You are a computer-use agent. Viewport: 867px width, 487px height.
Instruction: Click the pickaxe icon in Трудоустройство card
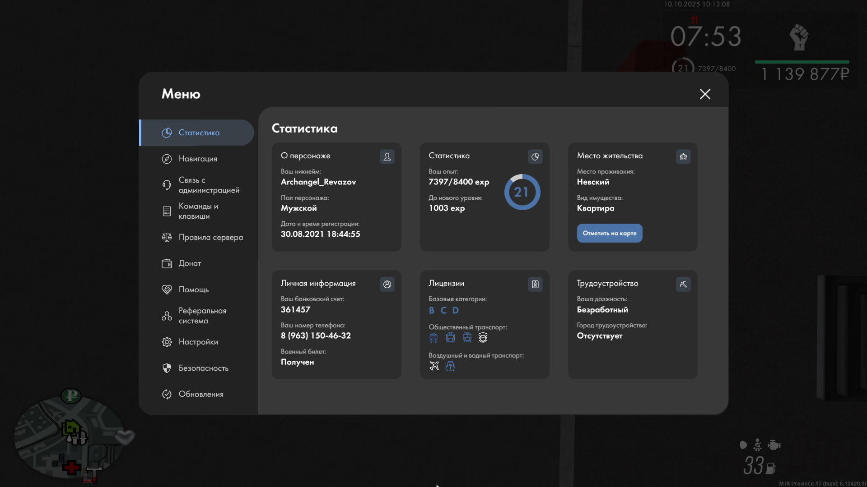pyautogui.click(x=683, y=284)
